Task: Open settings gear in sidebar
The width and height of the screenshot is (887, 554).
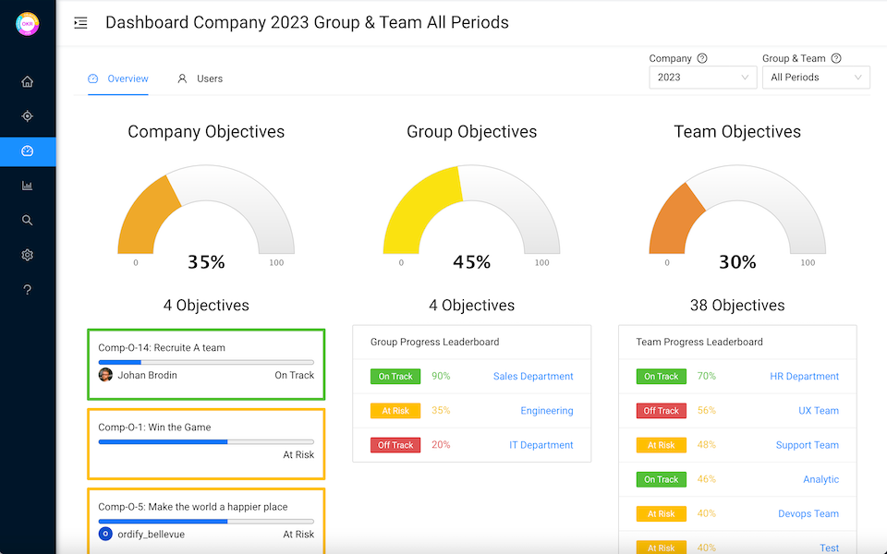Action: coord(28,255)
